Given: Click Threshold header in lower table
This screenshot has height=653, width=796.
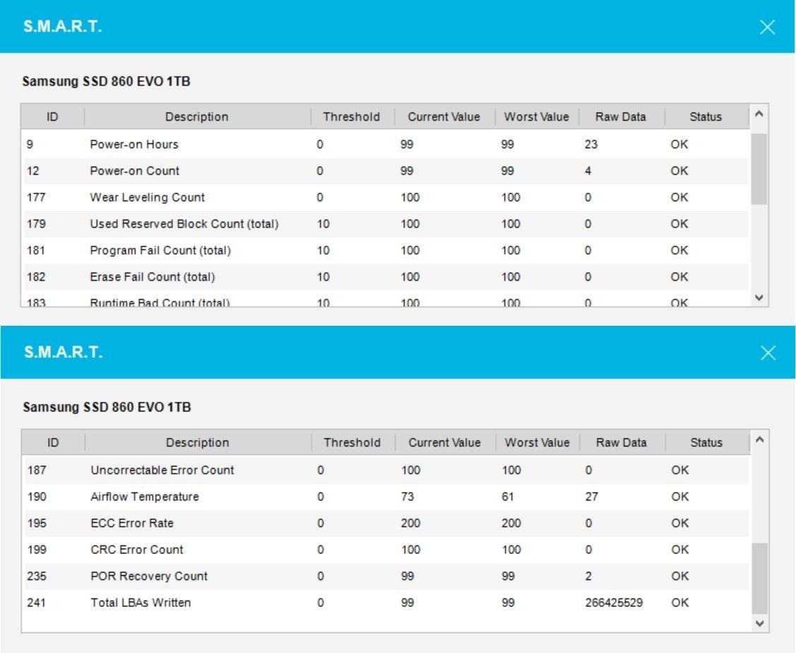Looking at the screenshot, I should 352,443.
